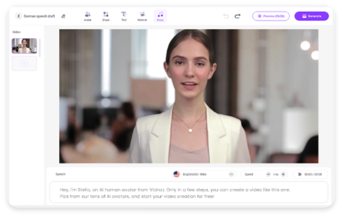This screenshot has height=217, width=342.
Task: Open the voice options three-dot menu
Action: 231,174
